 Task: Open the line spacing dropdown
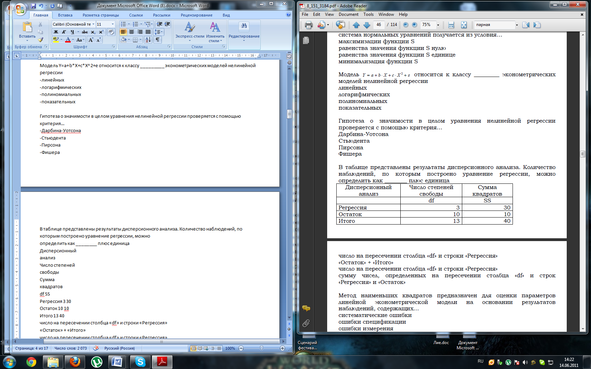(159, 32)
